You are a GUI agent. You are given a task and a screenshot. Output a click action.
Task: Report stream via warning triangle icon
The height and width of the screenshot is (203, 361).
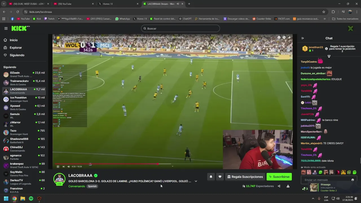(x=288, y=186)
